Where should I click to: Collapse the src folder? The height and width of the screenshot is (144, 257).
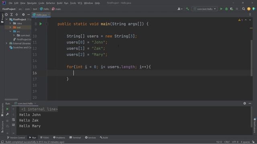pyautogui.click(x=10, y=31)
